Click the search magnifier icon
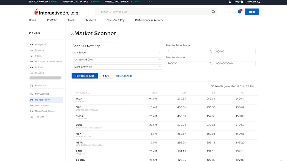Image resolution: width=287 pixels, height=161 pixels. tap(213, 12)
